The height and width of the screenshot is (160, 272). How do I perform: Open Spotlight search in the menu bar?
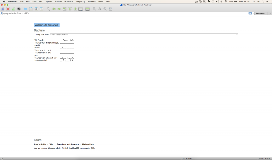click(263, 1)
